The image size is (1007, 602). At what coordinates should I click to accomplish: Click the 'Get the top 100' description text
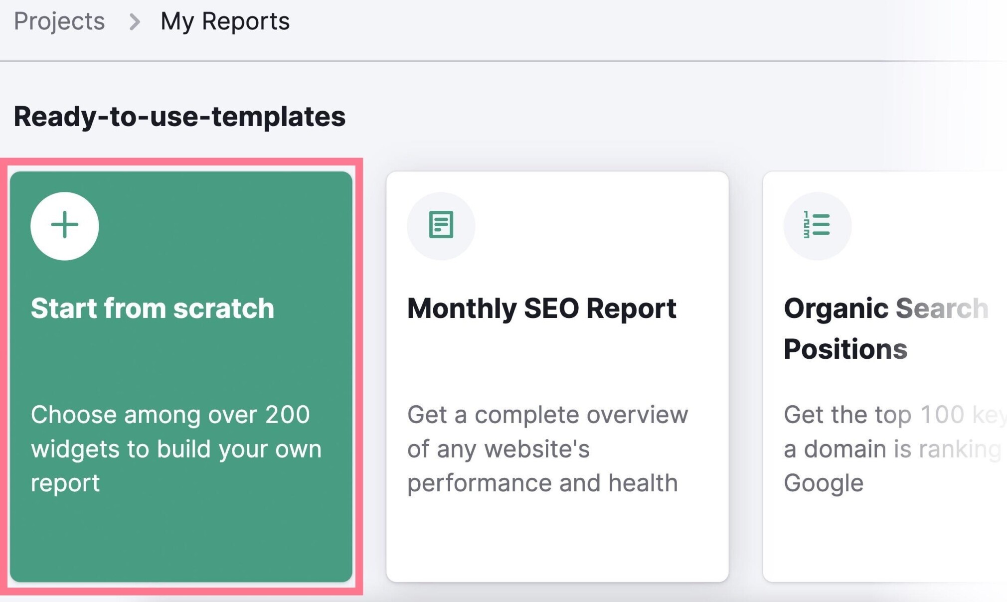pyautogui.click(x=895, y=449)
